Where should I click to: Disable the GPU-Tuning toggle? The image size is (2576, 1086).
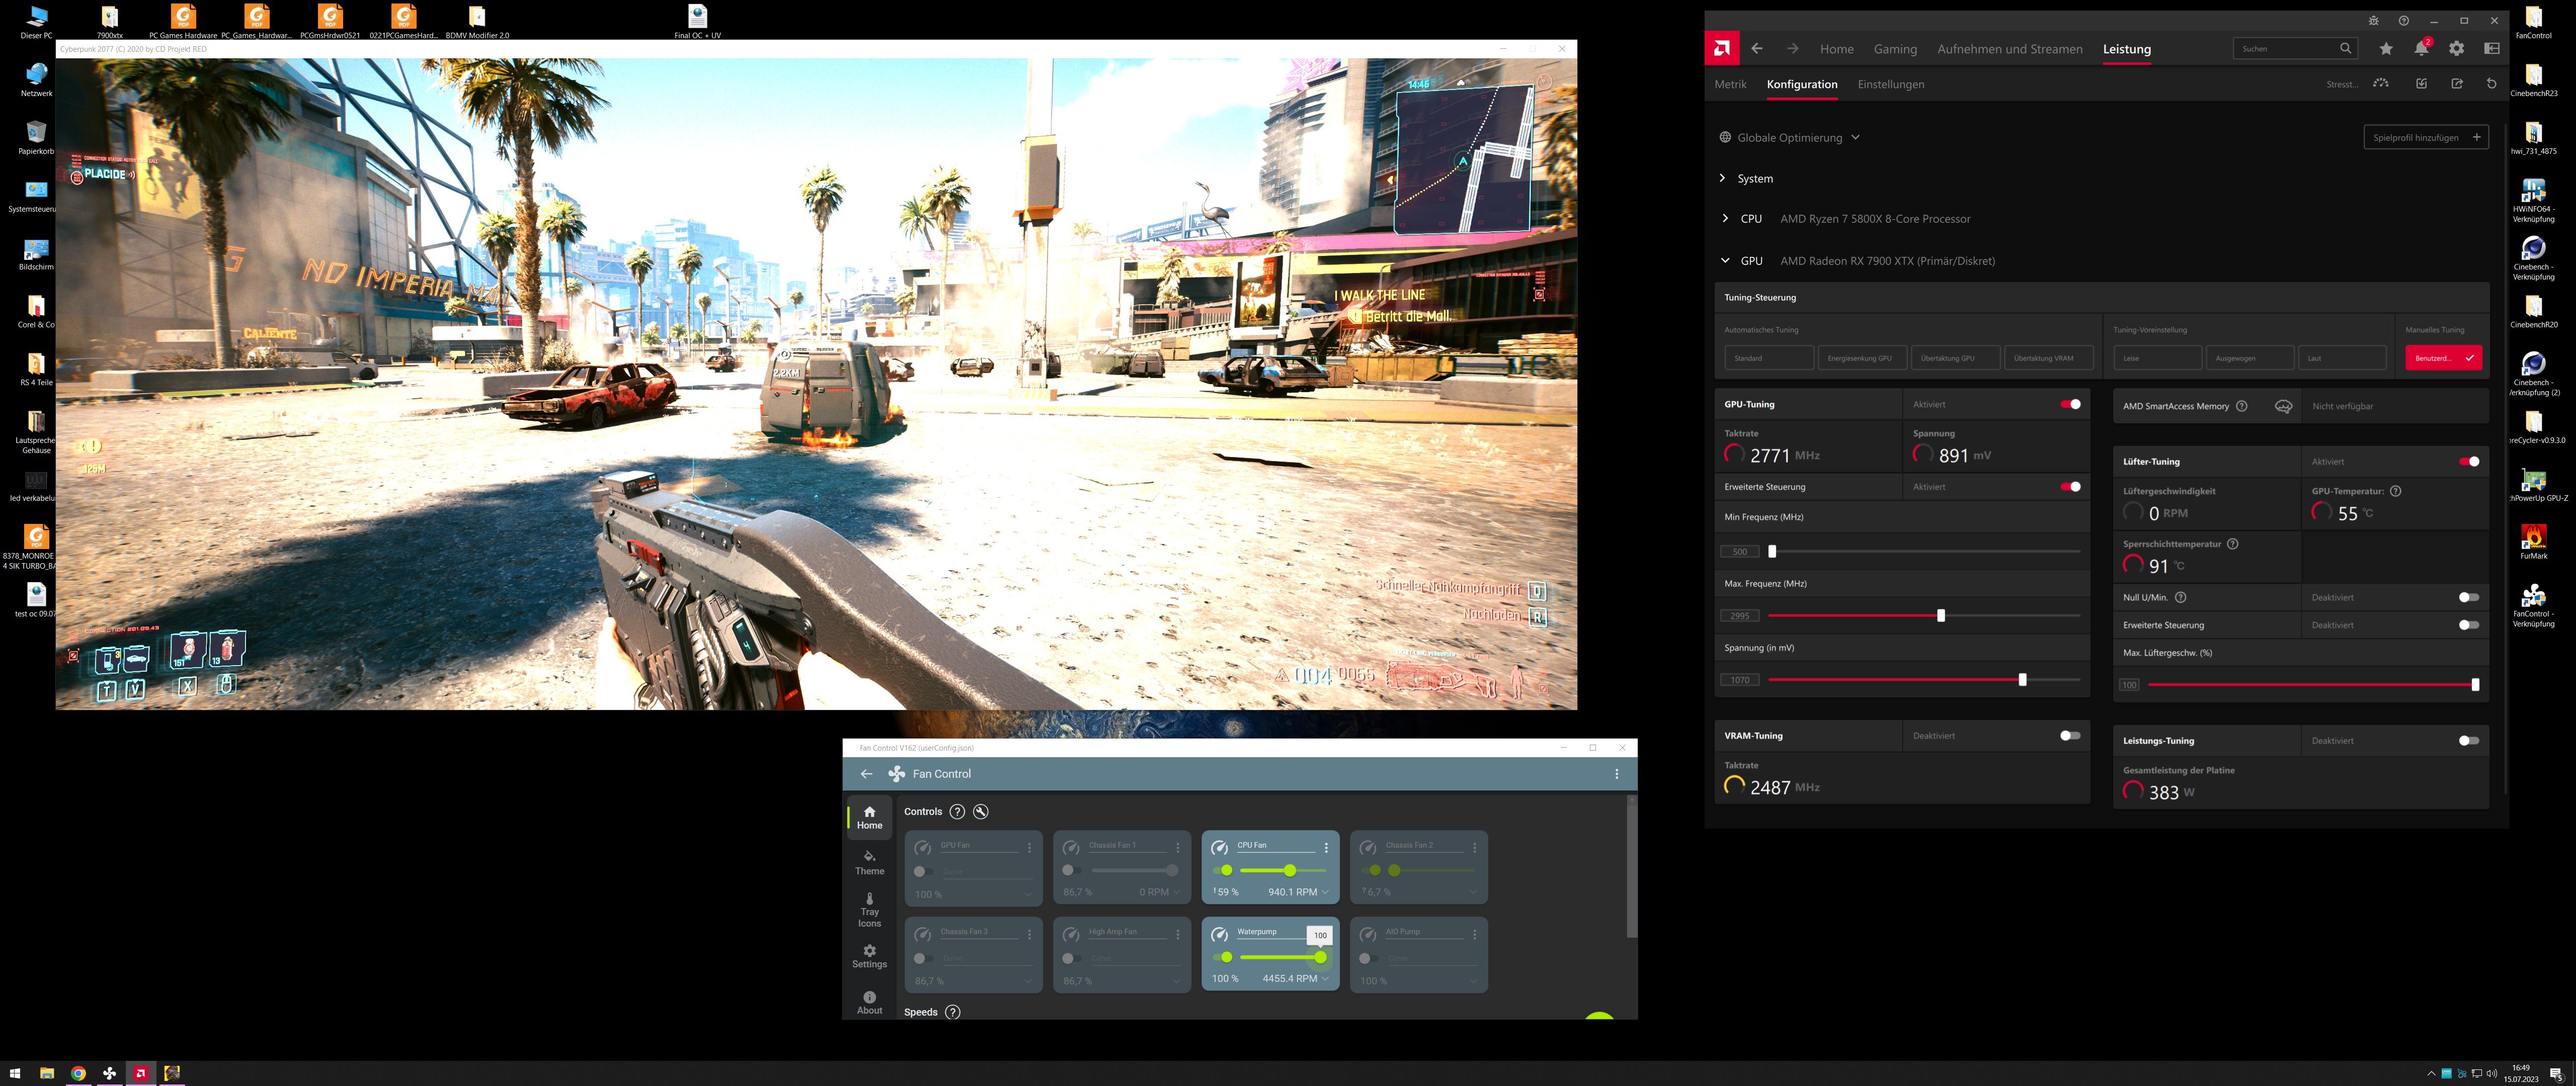[2070, 405]
